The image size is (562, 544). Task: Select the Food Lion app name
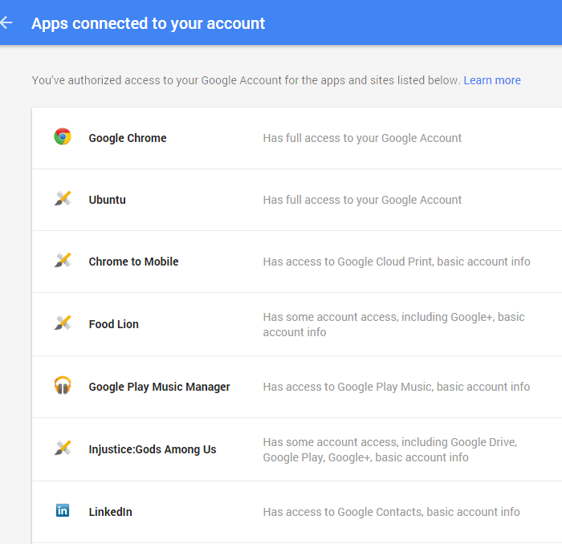(x=113, y=324)
